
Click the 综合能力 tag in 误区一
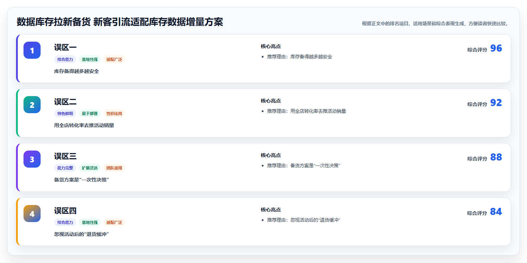coord(65,59)
